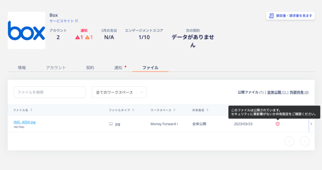Screen dimensions: 322x170
Task: Open the IMG_4004.jpg file link
Action: click(25, 122)
